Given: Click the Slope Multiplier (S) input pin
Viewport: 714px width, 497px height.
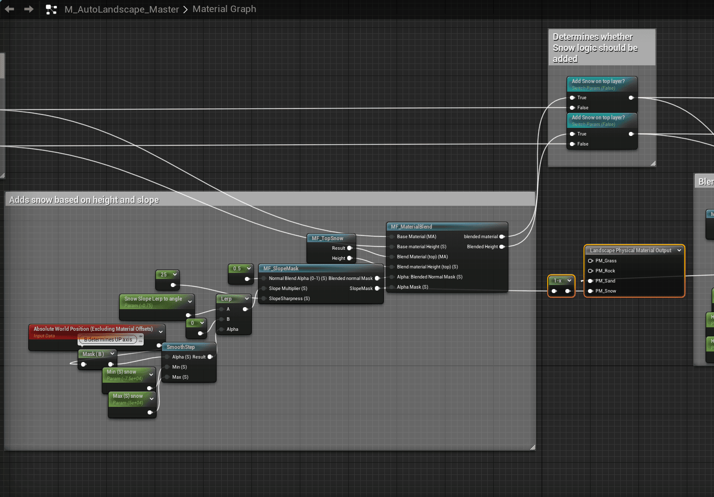Looking at the screenshot, I should point(263,289).
